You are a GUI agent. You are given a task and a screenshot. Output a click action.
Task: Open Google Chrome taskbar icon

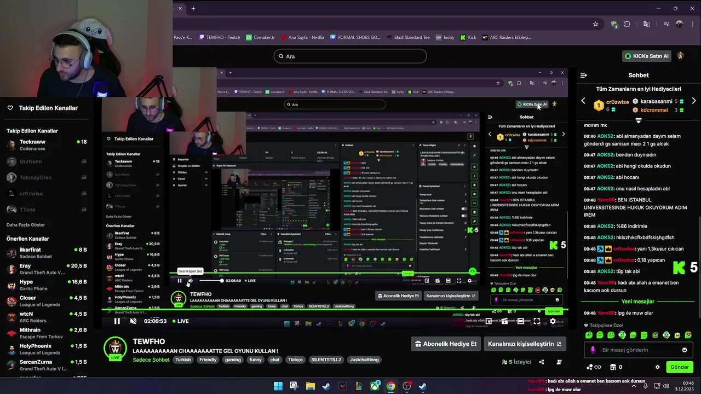[390, 386]
